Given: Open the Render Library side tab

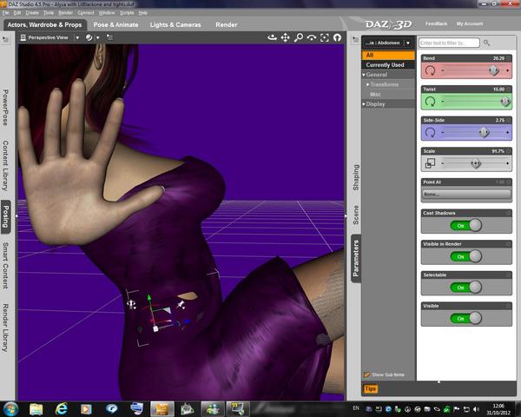Looking at the screenshot, I should (x=5, y=328).
